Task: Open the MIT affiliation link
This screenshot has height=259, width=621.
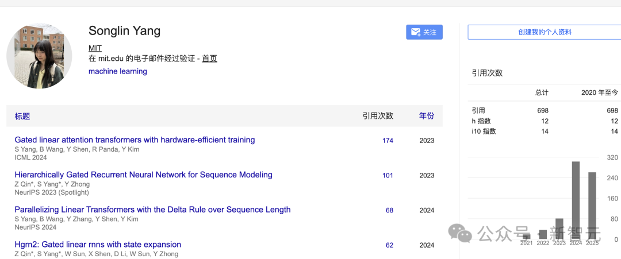Action: click(x=95, y=48)
